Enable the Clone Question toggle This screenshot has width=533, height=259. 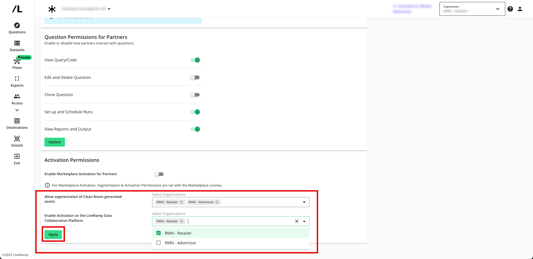coord(195,95)
